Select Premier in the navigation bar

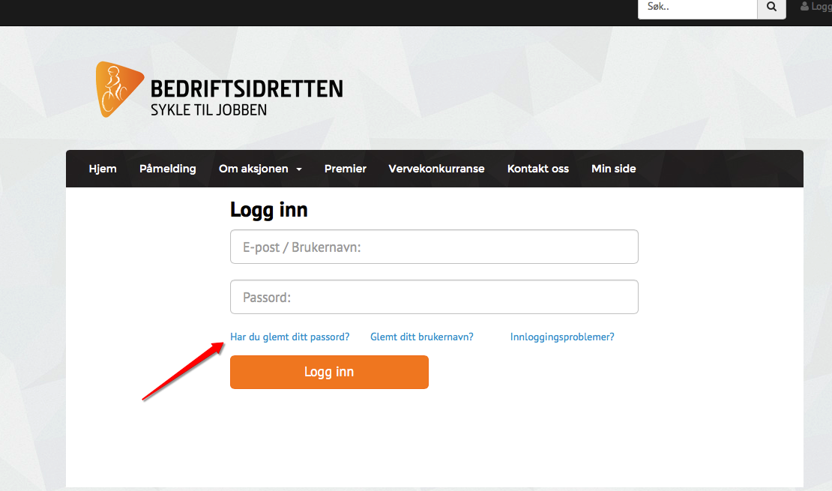(345, 169)
